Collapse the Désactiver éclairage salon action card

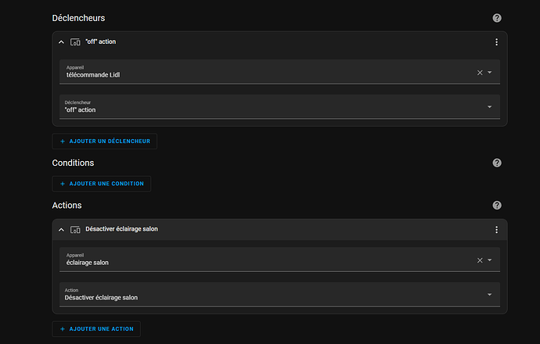click(x=61, y=229)
